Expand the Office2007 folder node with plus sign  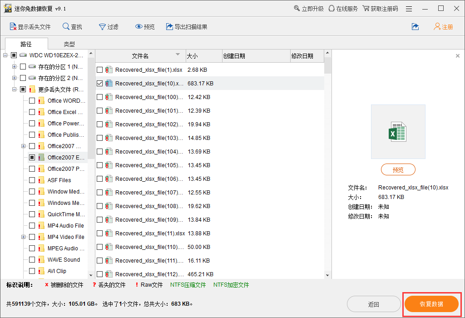(24, 146)
